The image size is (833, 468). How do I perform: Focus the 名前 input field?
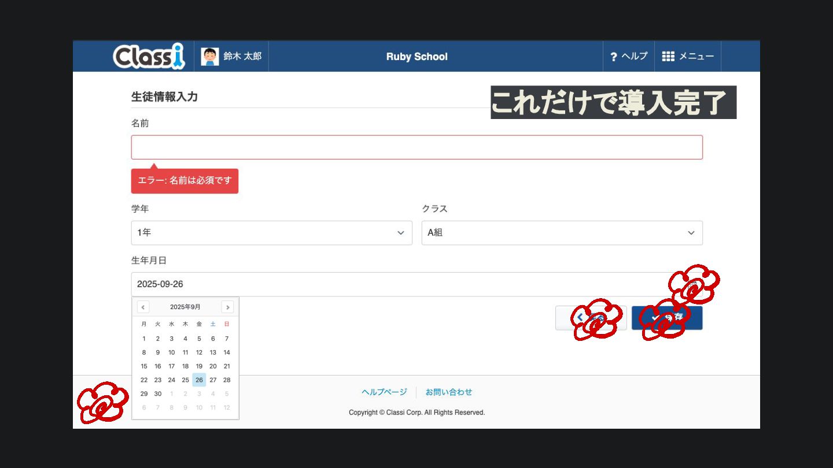tap(417, 147)
